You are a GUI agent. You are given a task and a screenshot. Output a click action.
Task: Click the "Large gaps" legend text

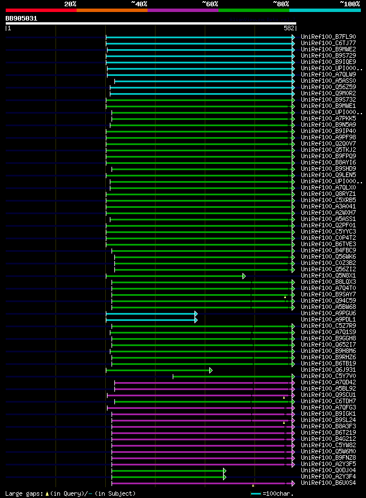point(25,493)
